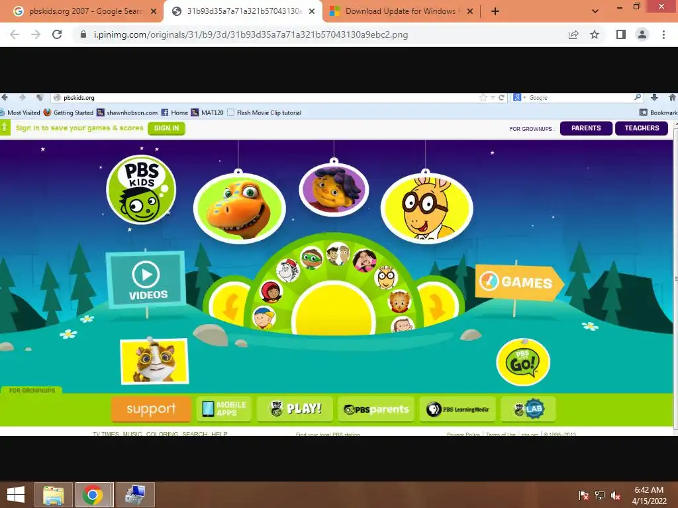The image size is (678, 508).
Task: Click the Buddy dinosaur hanging ornament
Action: tap(239, 207)
